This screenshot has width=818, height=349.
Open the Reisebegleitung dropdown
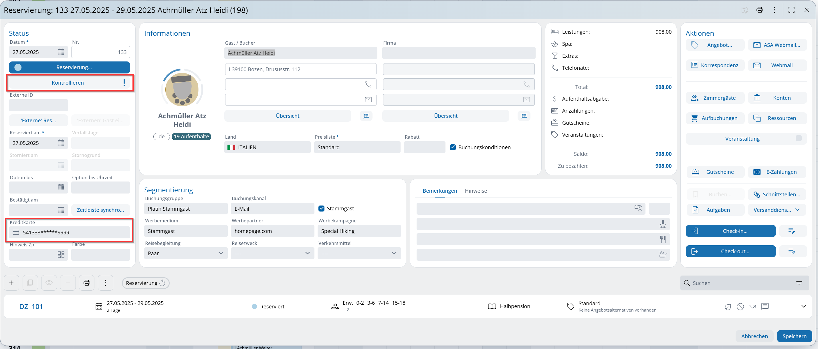[186, 253]
